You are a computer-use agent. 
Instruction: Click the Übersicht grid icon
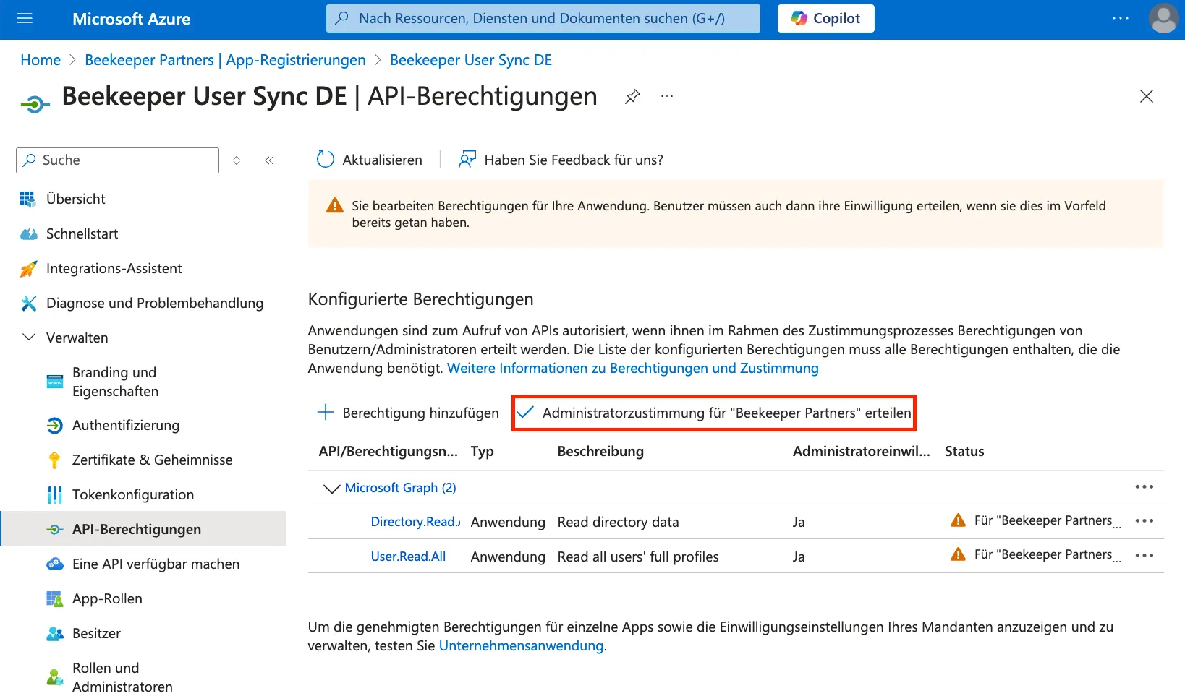coord(27,199)
